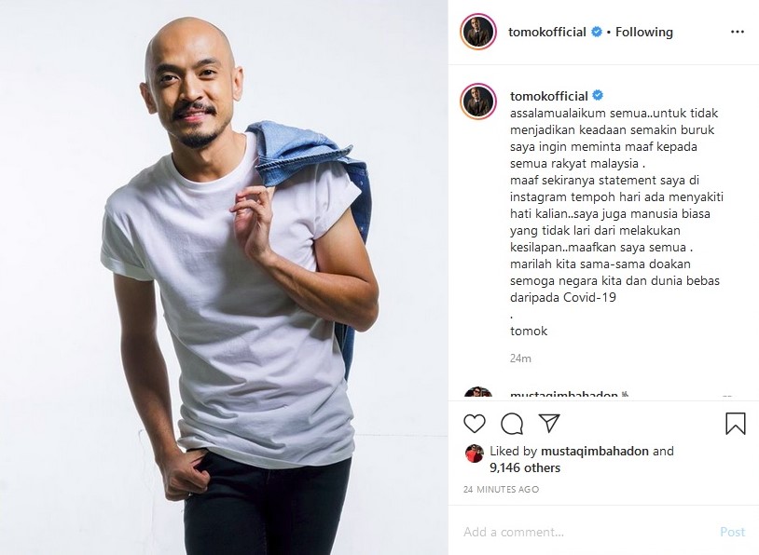This screenshot has height=555, width=759.
Task: Open the tomokofficial username link in the header
Action: (x=547, y=32)
